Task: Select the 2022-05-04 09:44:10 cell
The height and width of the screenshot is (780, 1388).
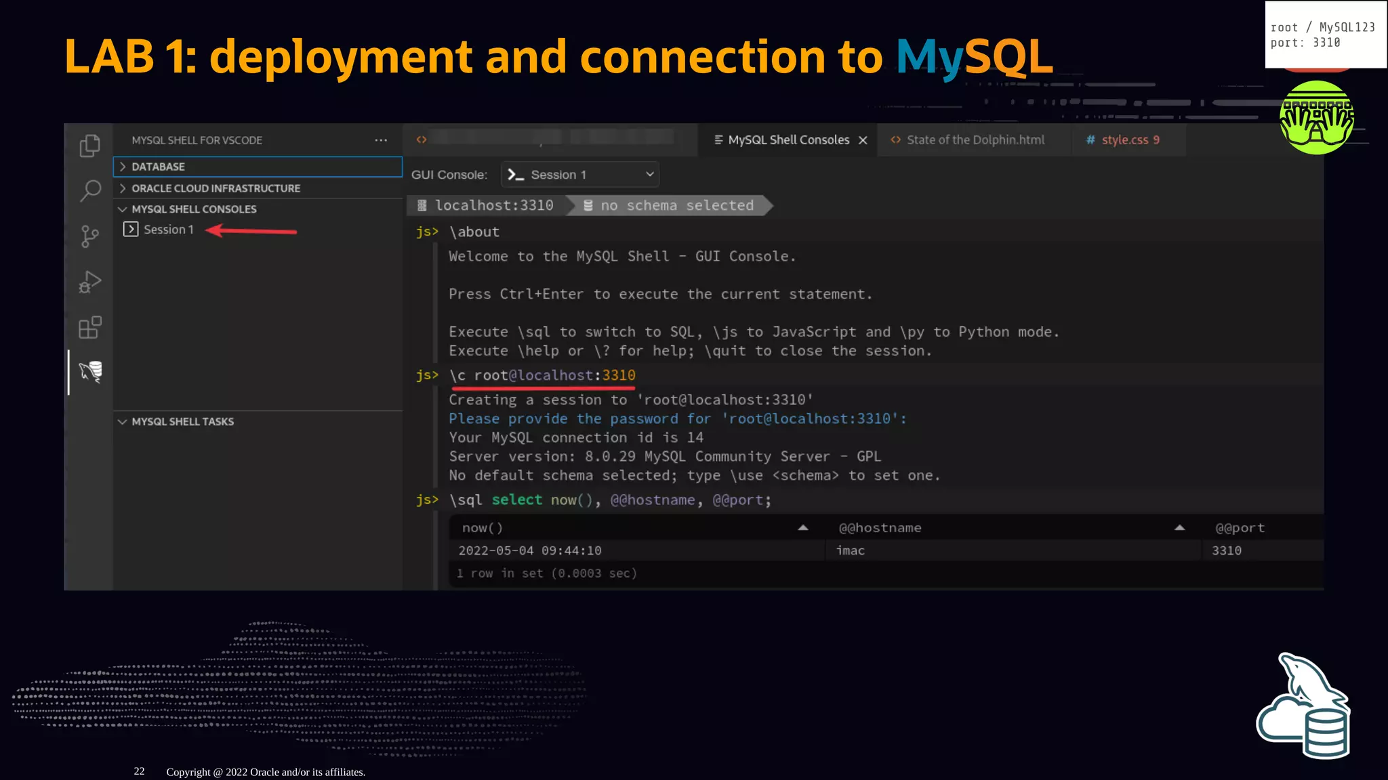Action: click(637, 550)
